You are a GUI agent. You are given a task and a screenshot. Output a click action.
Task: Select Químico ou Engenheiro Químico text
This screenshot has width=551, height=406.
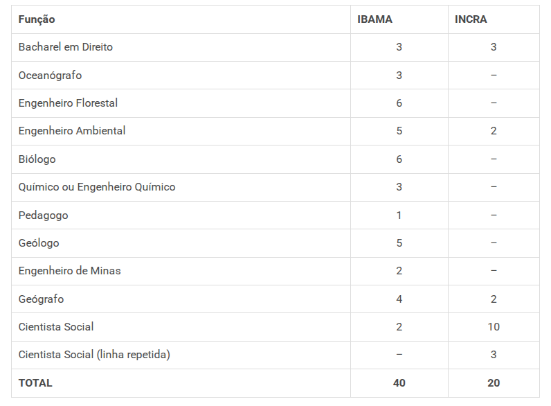pos(97,187)
